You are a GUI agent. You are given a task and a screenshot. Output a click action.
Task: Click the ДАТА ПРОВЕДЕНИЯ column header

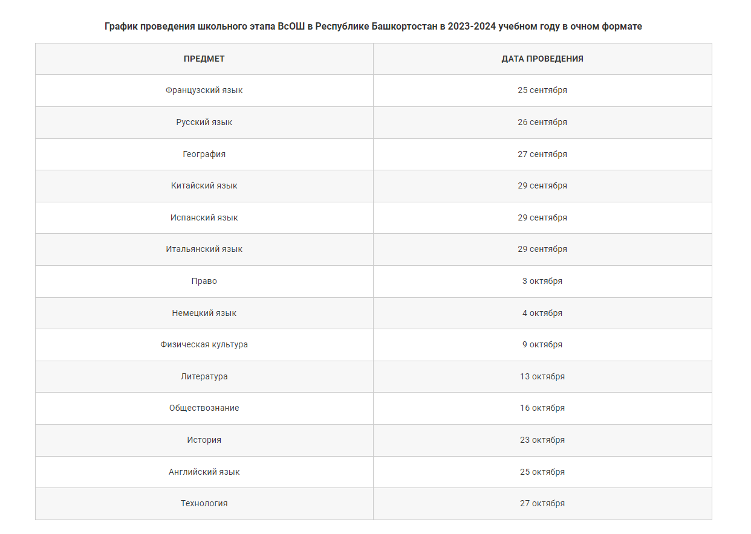(x=542, y=59)
